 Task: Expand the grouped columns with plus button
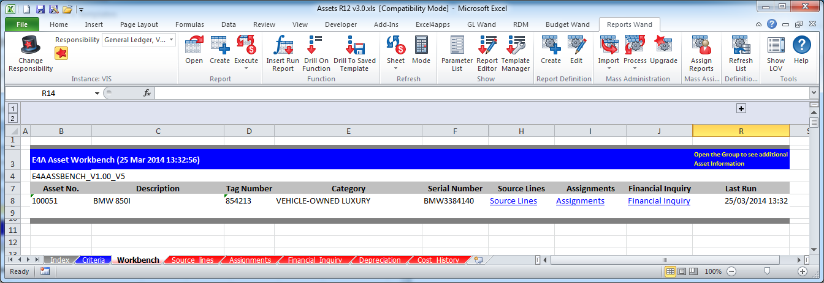coord(741,108)
